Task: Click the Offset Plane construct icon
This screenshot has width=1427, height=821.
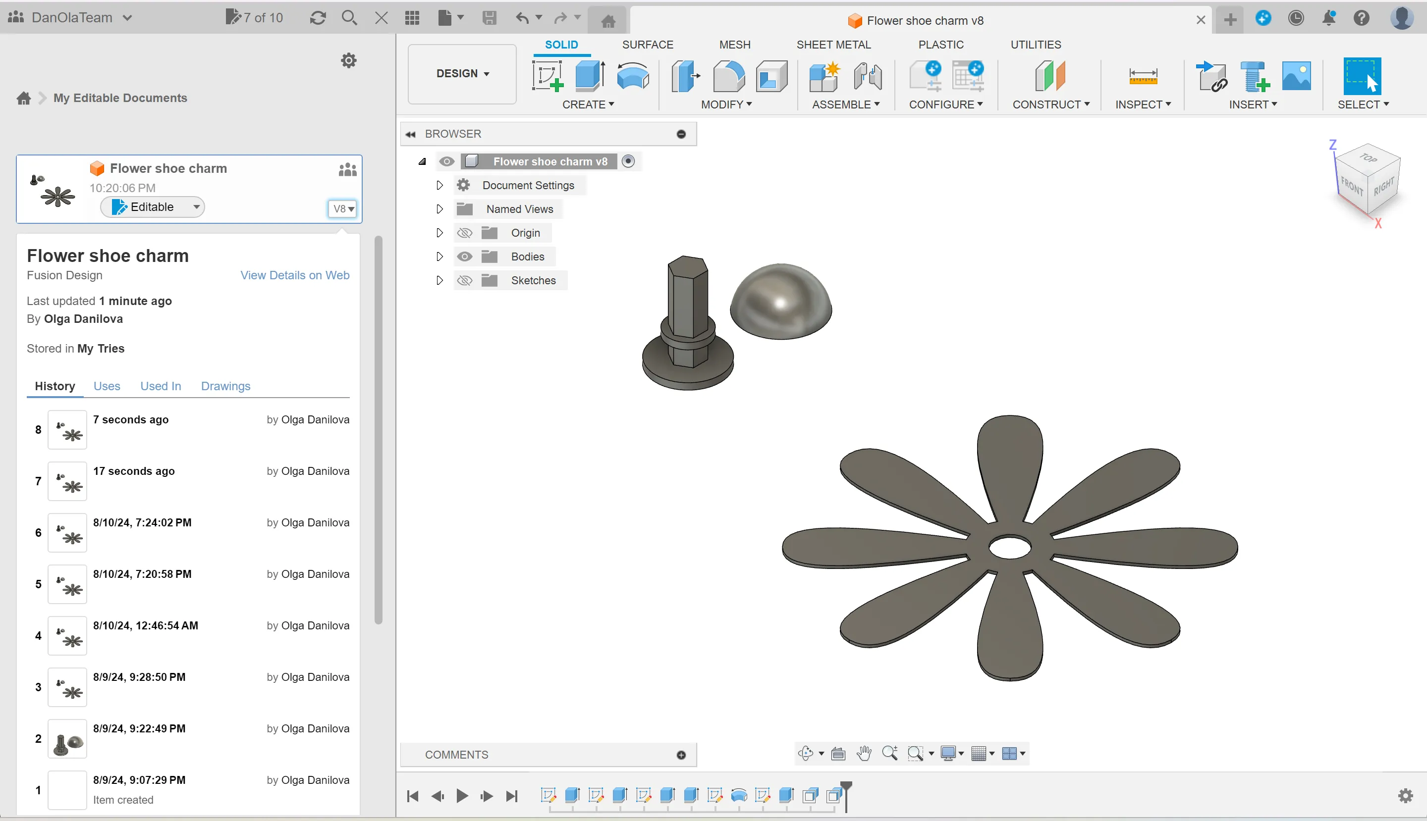Action: click(x=1050, y=76)
